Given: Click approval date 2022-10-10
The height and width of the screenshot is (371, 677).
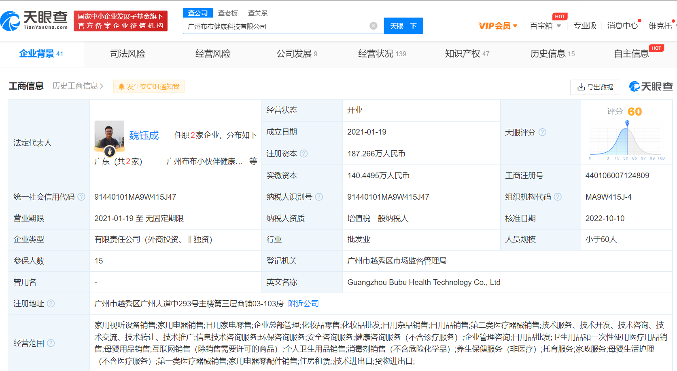Looking at the screenshot, I should (x=605, y=218).
